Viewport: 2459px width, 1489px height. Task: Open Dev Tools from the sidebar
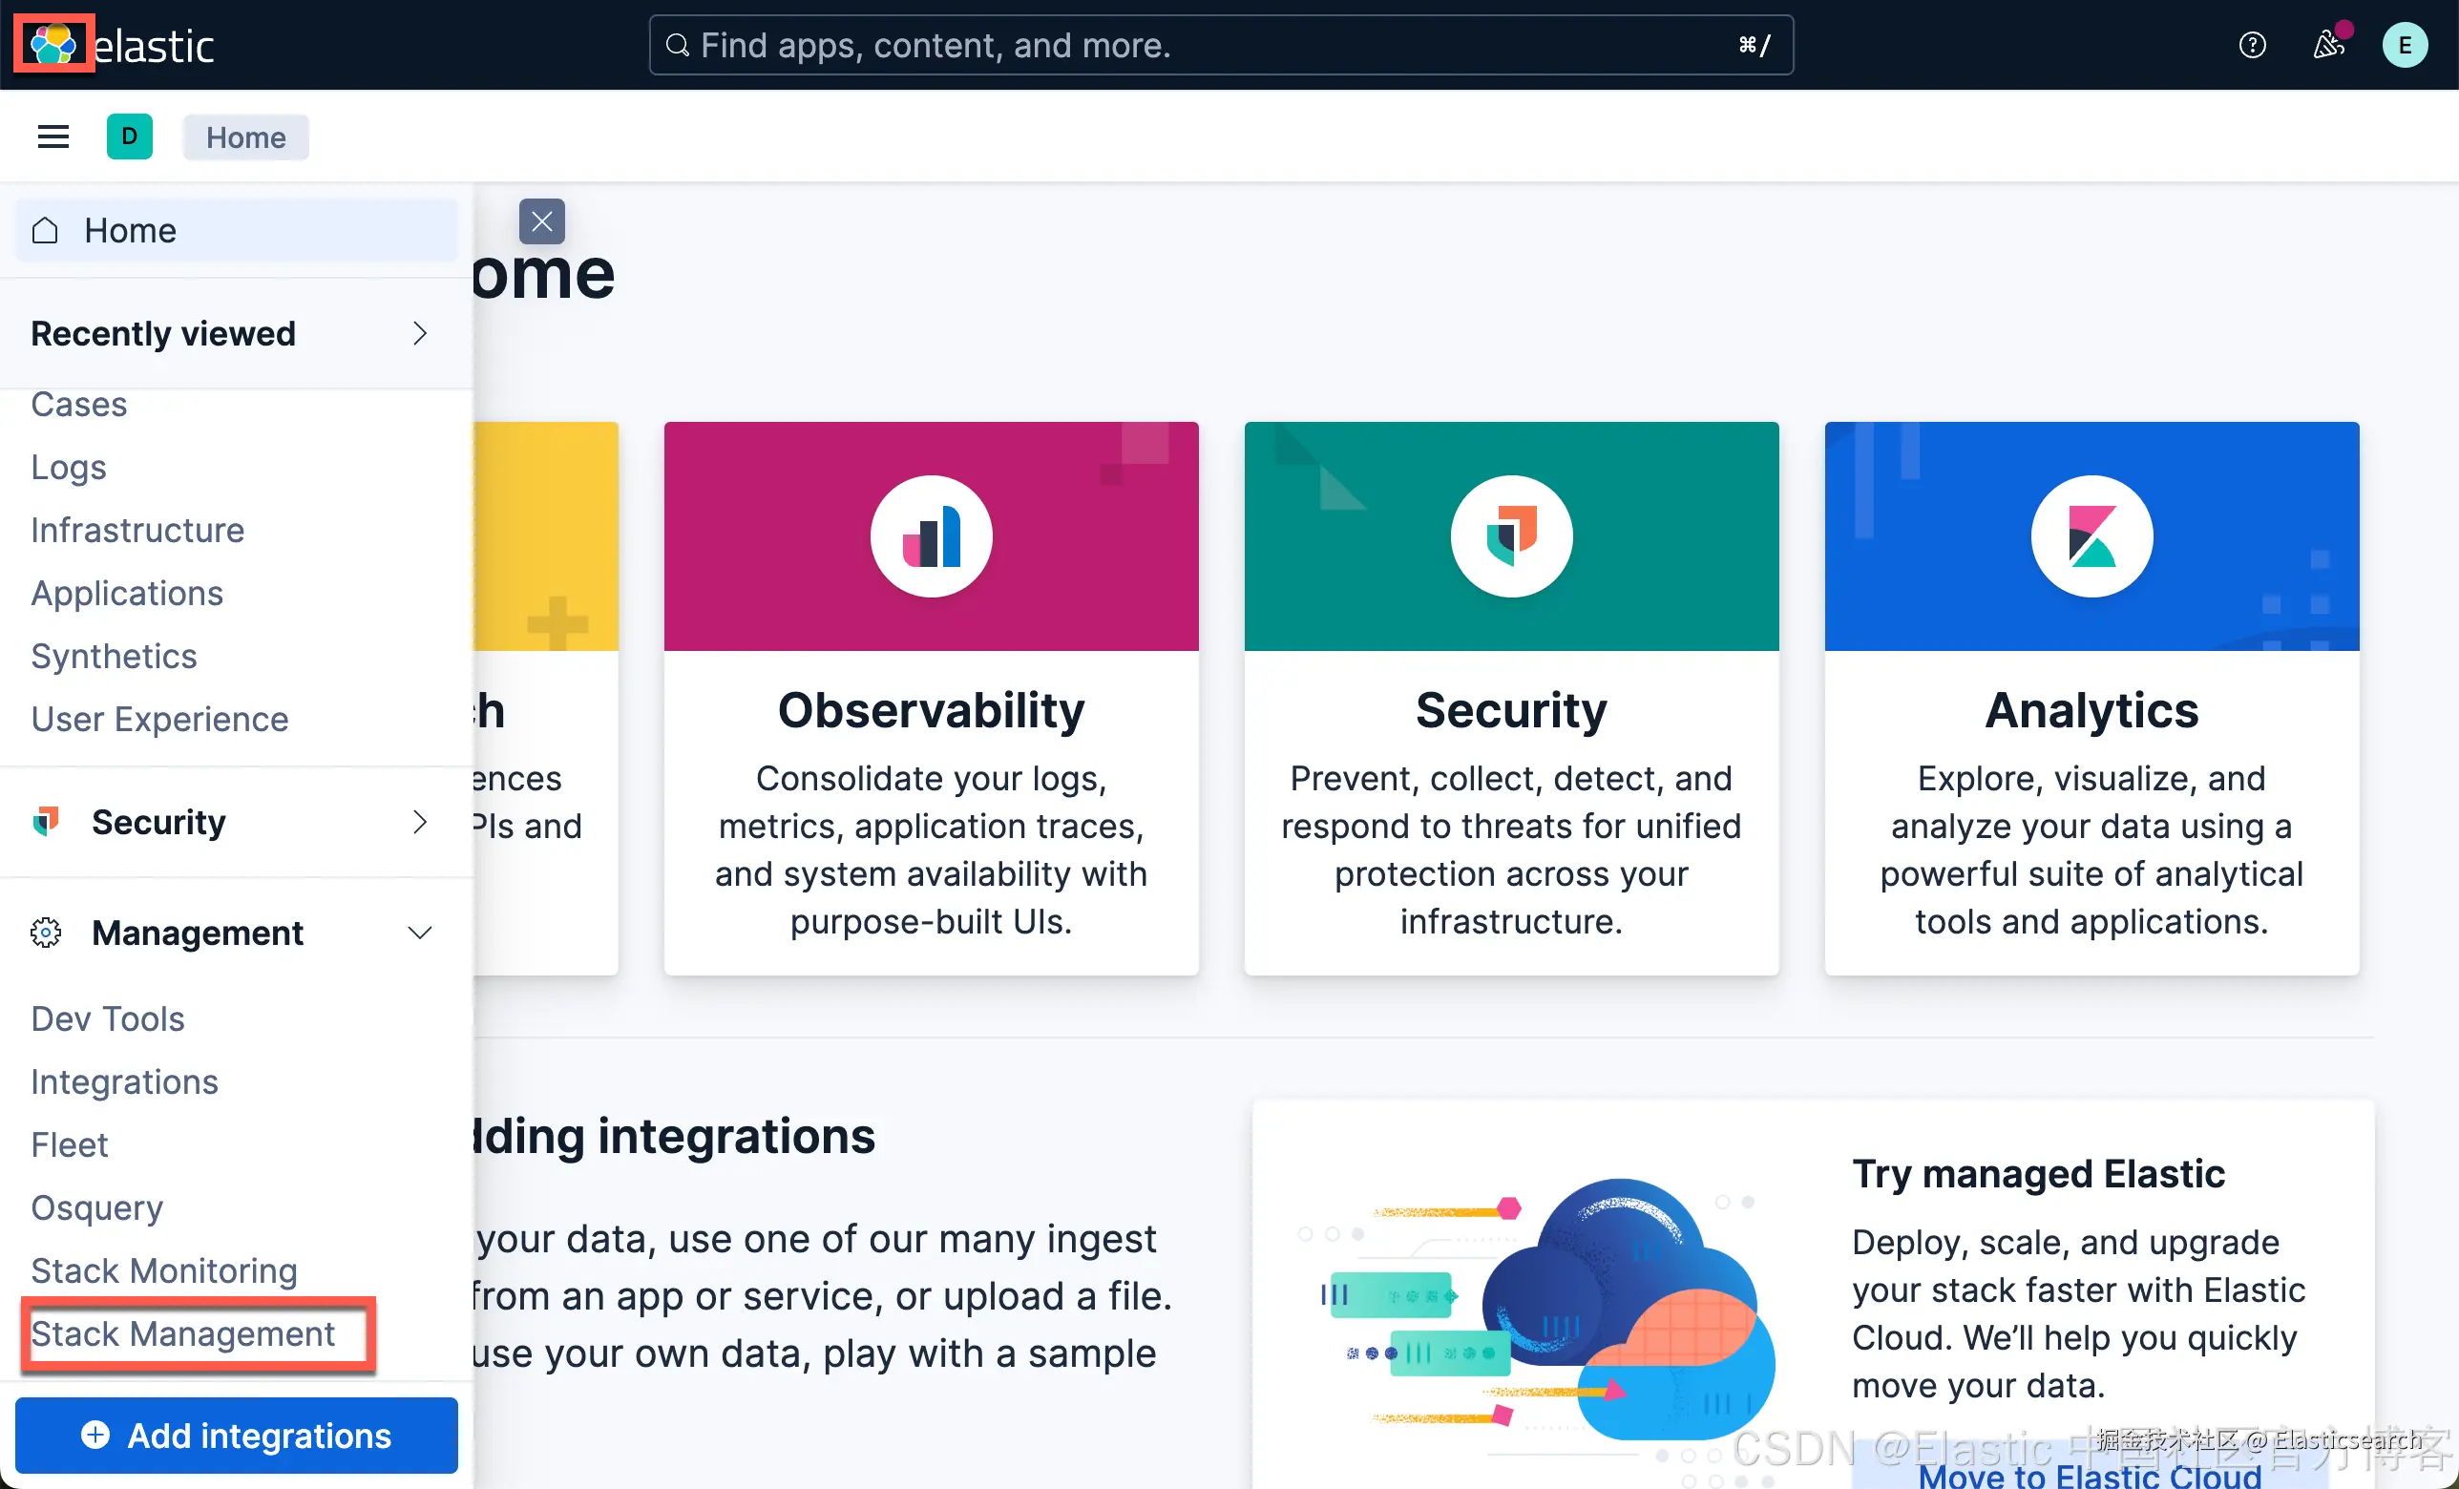[x=108, y=1019]
